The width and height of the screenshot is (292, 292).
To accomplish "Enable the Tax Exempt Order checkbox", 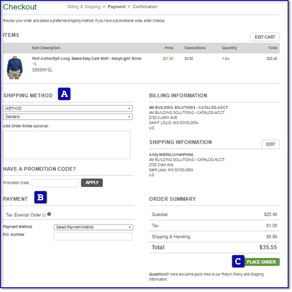I will point(44,215).
